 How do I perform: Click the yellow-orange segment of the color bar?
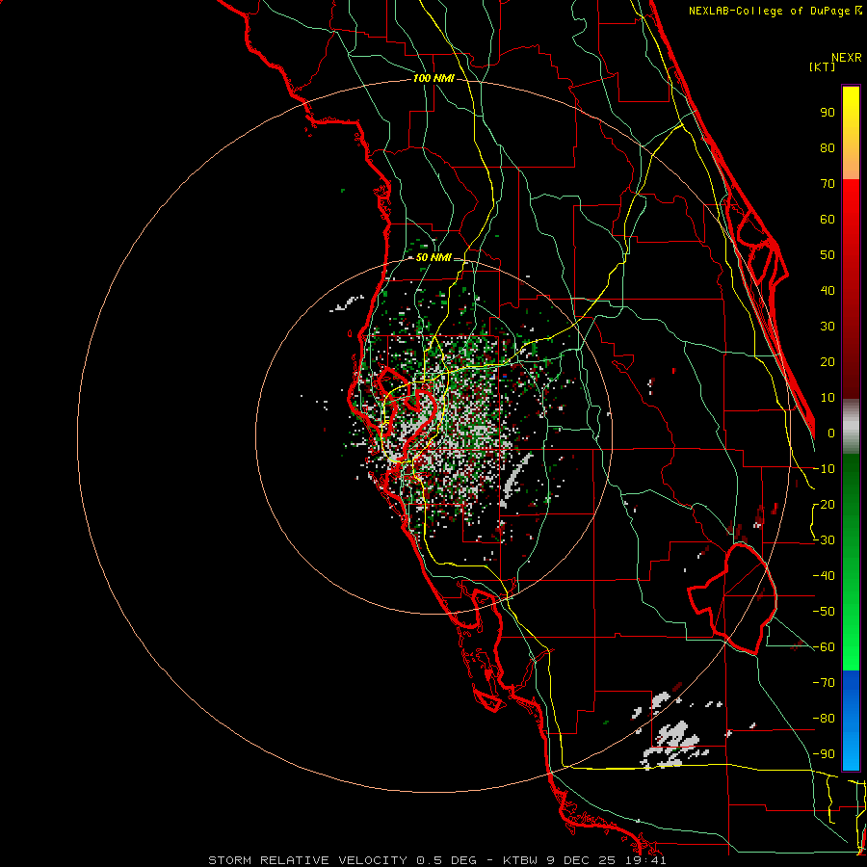click(851, 133)
